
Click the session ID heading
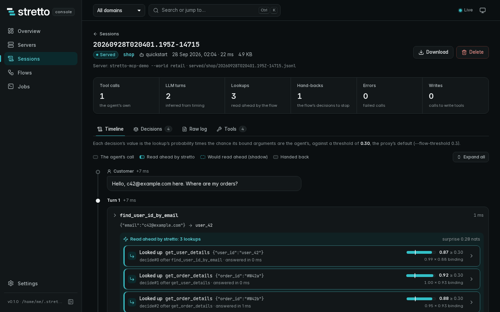point(146,44)
